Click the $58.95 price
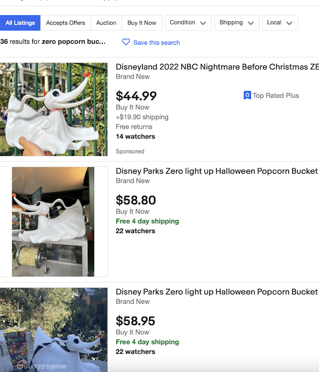 point(136,321)
